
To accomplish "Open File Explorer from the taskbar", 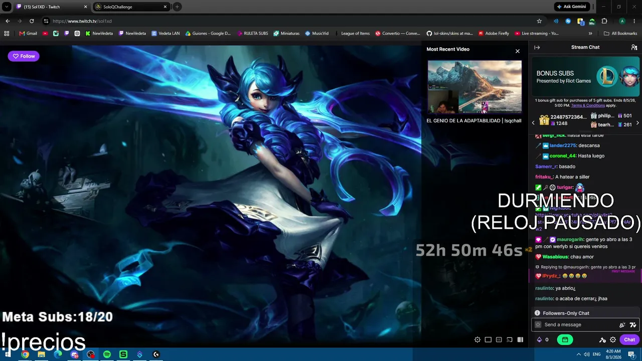I will (41, 354).
